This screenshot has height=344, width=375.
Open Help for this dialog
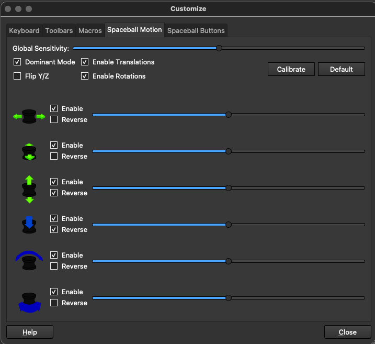click(x=30, y=332)
